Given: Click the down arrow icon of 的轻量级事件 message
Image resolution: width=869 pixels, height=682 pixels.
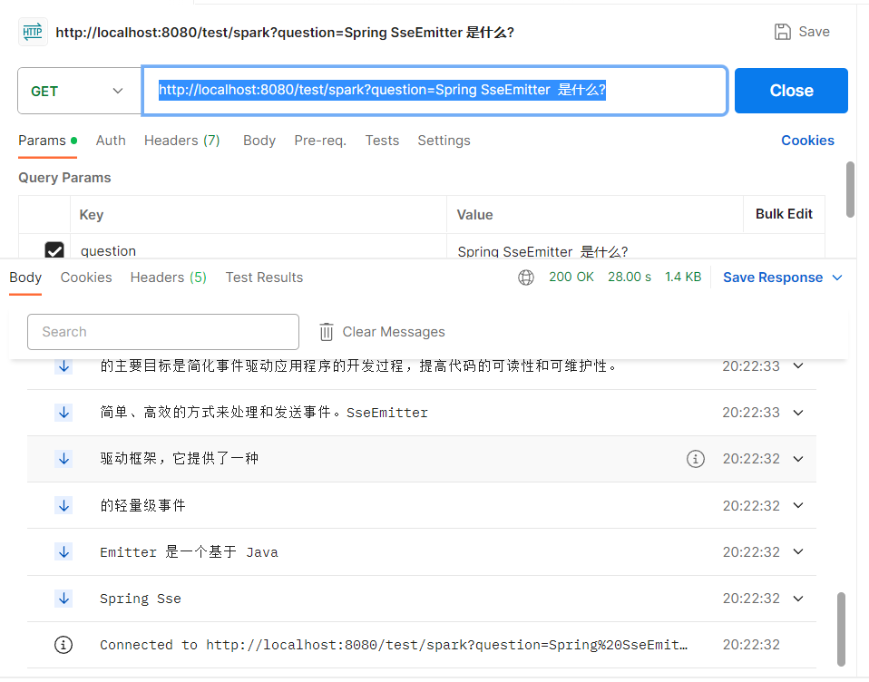Looking at the screenshot, I should click(x=63, y=505).
